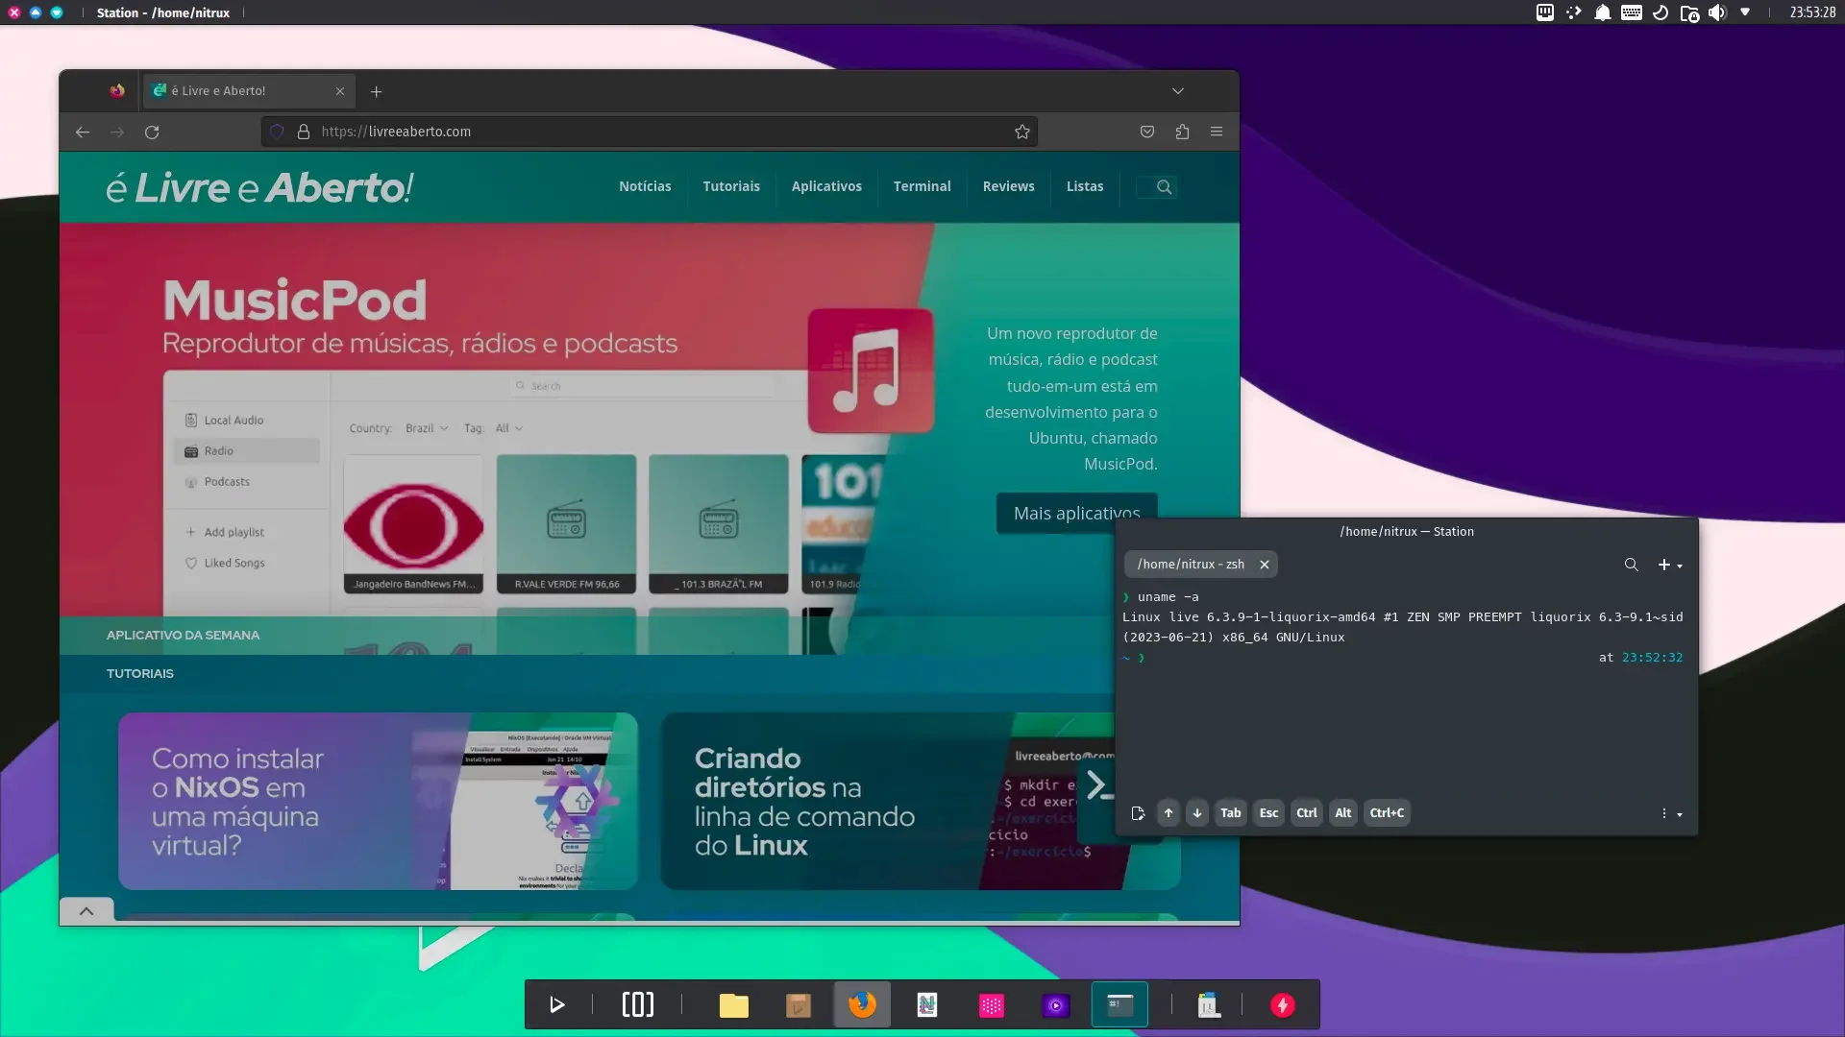Expand the system tray hidden items arrow
Image resolution: width=1845 pixels, height=1037 pixels.
coord(1745,12)
